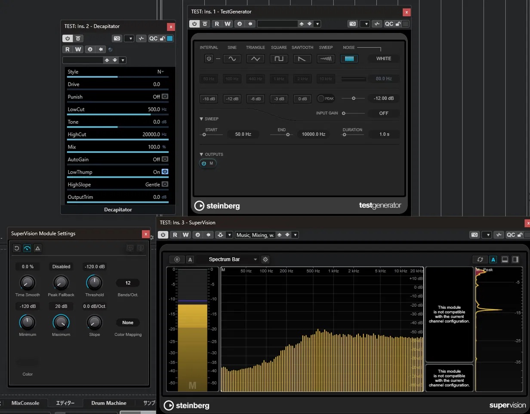This screenshot has width=530, height=414.
Task: Reset SuperVision Module Settings to default
Action: pyautogui.click(x=17, y=248)
